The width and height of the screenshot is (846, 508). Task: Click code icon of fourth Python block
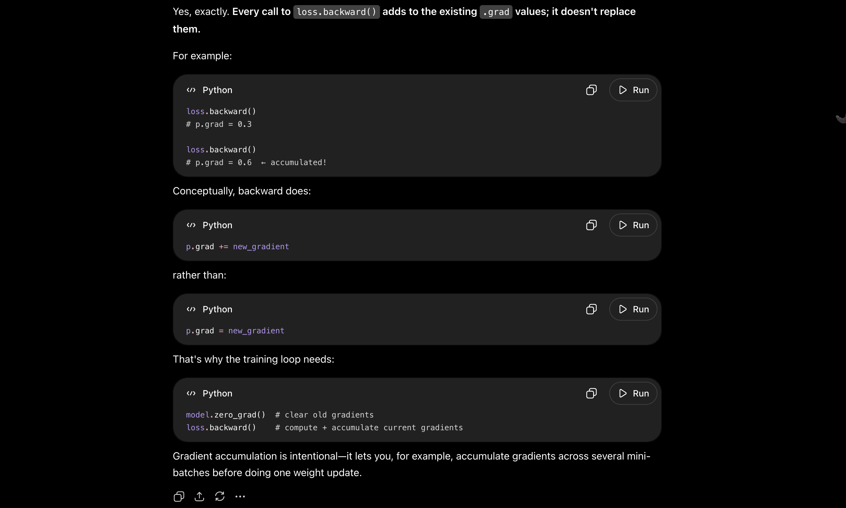[x=191, y=393]
